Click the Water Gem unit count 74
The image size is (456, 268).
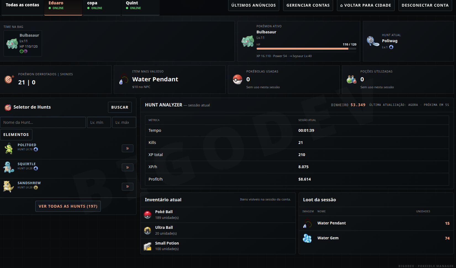pos(447,238)
